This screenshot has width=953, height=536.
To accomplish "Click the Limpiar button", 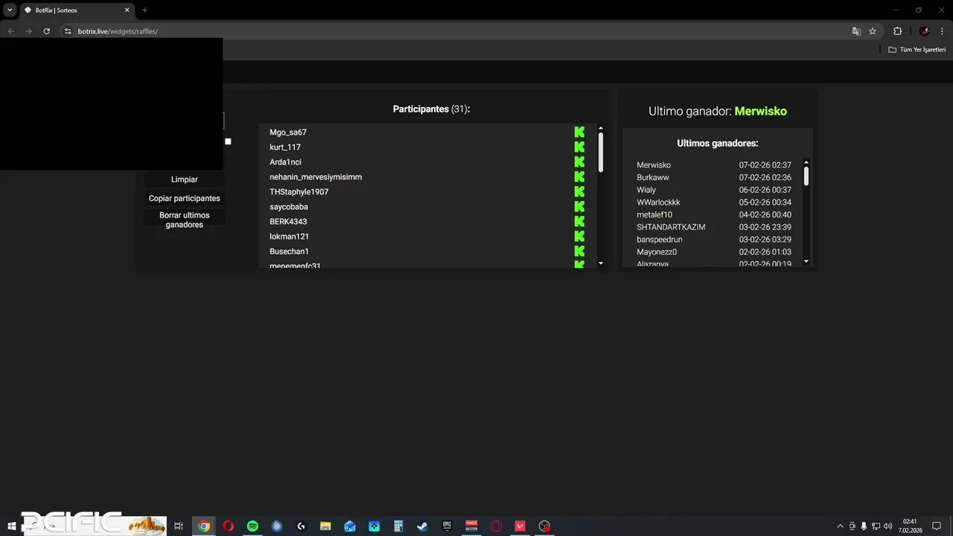I will [x=185, y=179].
